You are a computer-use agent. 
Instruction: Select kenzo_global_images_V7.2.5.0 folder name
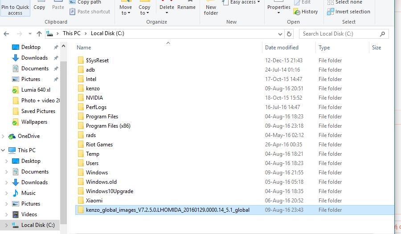(x=168, y=210)
